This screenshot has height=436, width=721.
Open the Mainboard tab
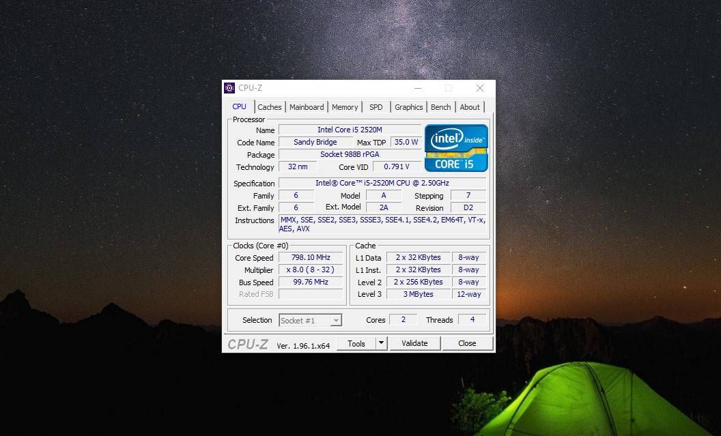[307, 107]
